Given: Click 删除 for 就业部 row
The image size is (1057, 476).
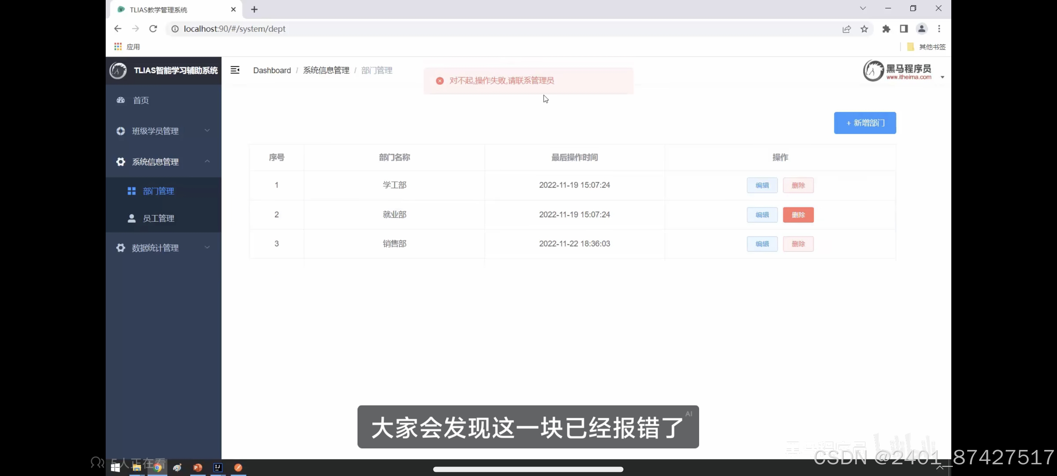Looking at the screenshot, I should click(x=798, y=215).
